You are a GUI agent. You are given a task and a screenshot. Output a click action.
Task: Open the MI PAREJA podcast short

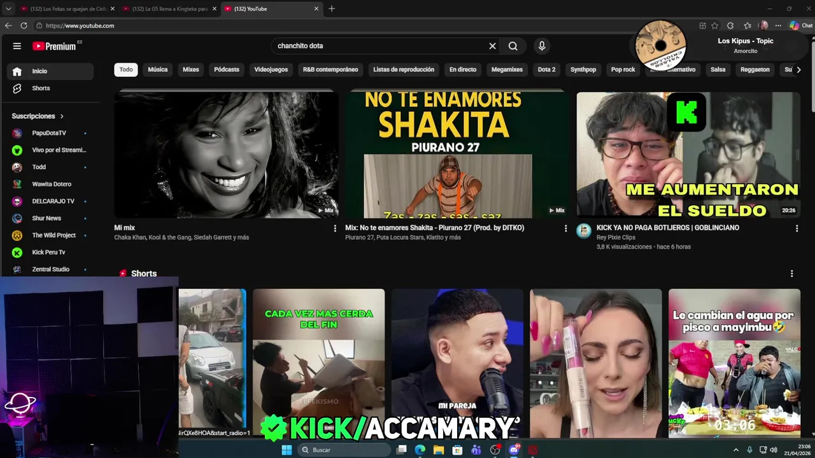[457, 363]
